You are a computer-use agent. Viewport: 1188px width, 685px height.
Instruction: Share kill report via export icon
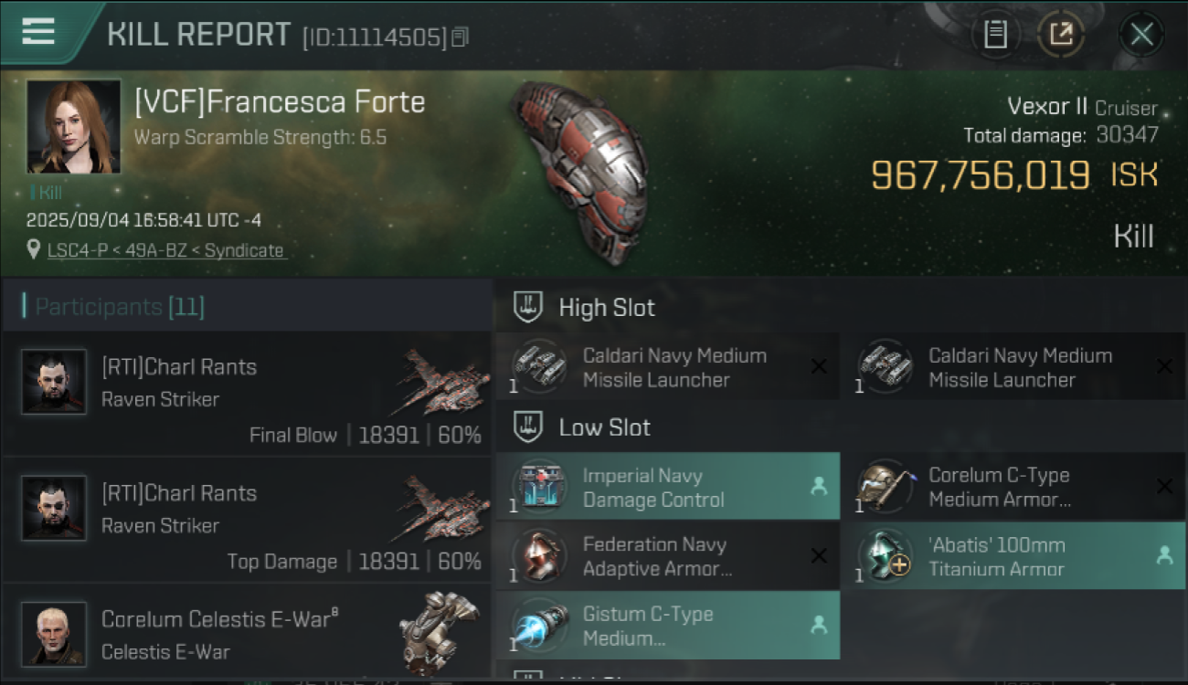[1060, 35]
